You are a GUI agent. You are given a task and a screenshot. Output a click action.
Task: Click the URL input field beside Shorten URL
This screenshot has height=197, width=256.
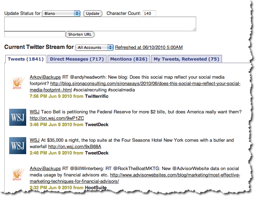(35, 34)
